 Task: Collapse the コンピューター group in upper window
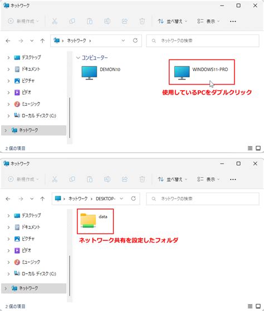point(78,58)
